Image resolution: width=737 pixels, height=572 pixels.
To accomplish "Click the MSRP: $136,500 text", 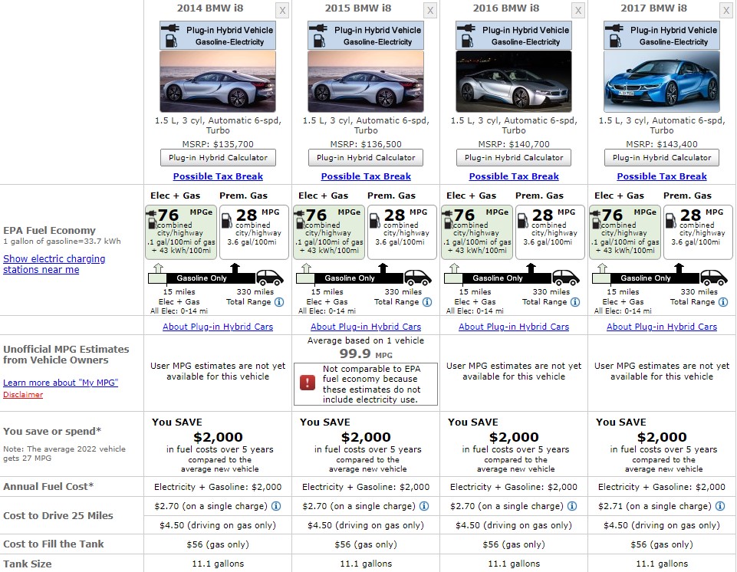I will pyautogui.click(x=366, y=144).
